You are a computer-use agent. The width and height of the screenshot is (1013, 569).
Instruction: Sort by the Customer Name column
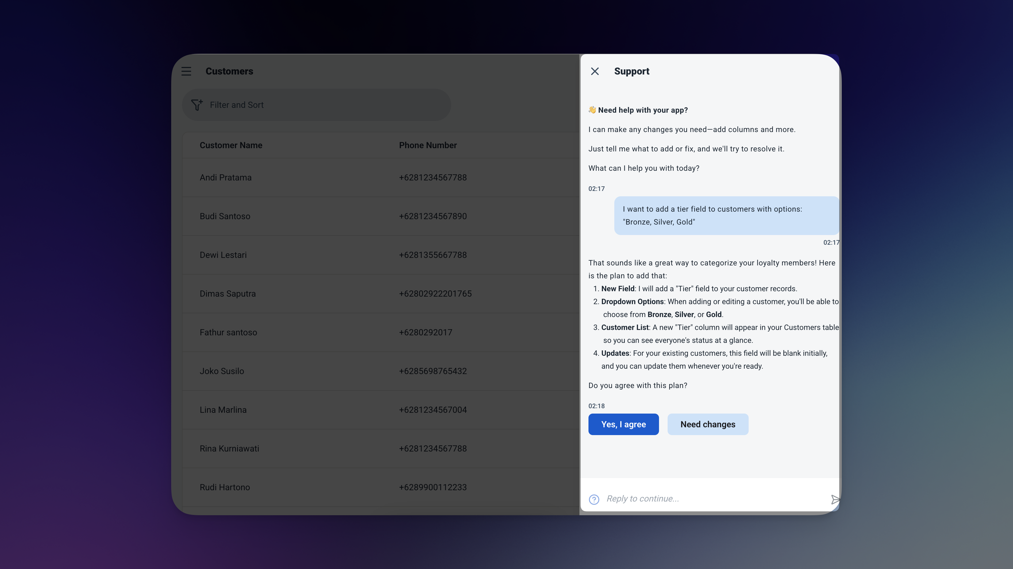point(231,145)
